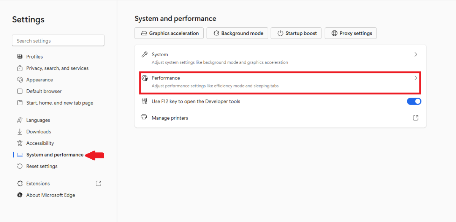This screenshot has height=222, width=456.
Task: Select Default browser in the sidebar
Action: point(44,91)
